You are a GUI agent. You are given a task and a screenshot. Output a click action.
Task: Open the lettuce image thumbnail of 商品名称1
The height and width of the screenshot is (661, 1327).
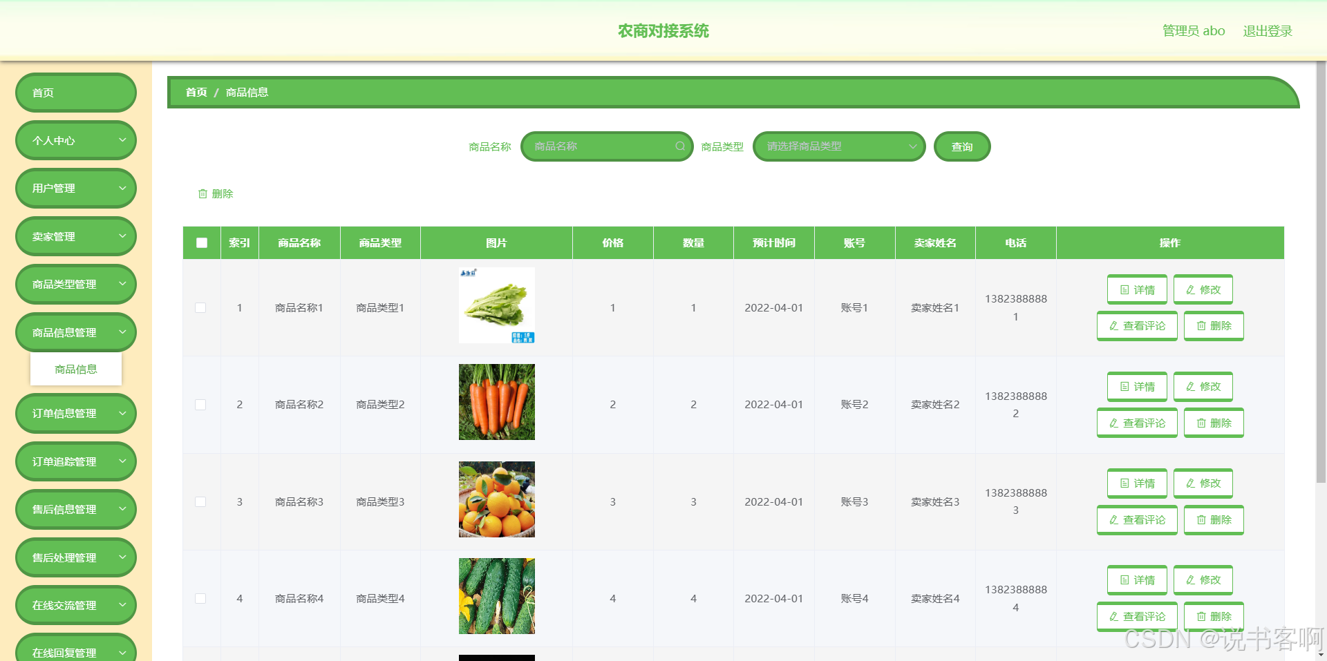(x=497, y=305)
